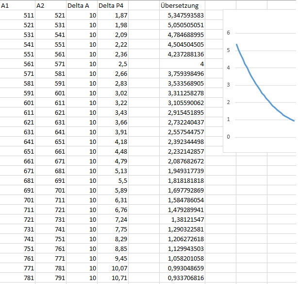The height and width of the screenshot is (284, 298).
Task: Click the cell containing 5,13
Action: (113, 171)
